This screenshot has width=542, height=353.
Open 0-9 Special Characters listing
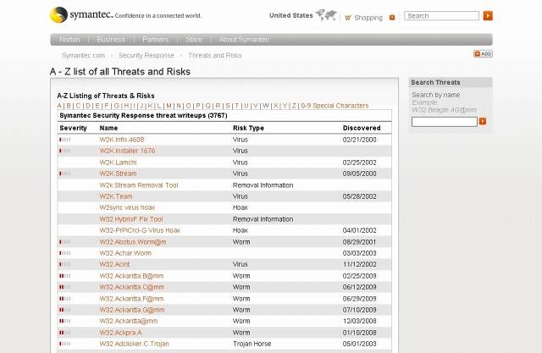point(335,106)
